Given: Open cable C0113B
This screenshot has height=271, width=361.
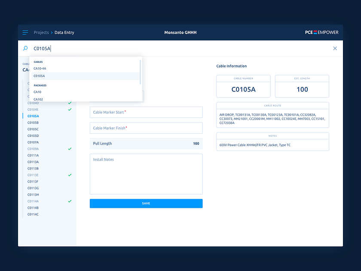Looking at the screenshot, I should (33, 169).
